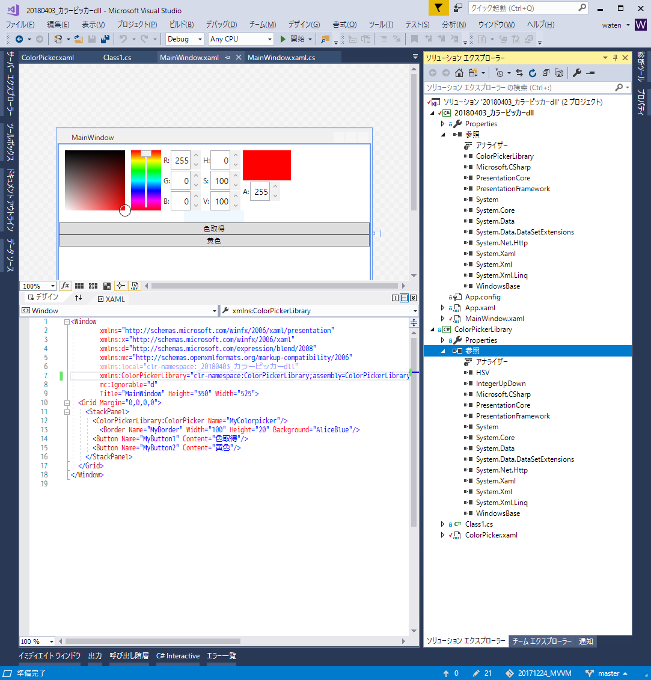Collapse the ColorPickerLibrary project node

pyautogui.click(x=432, y=329)
